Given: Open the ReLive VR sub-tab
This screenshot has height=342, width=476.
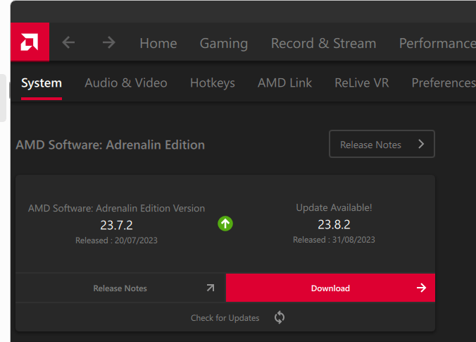Looking at the screenshot, I should click(x=362, y=83).
